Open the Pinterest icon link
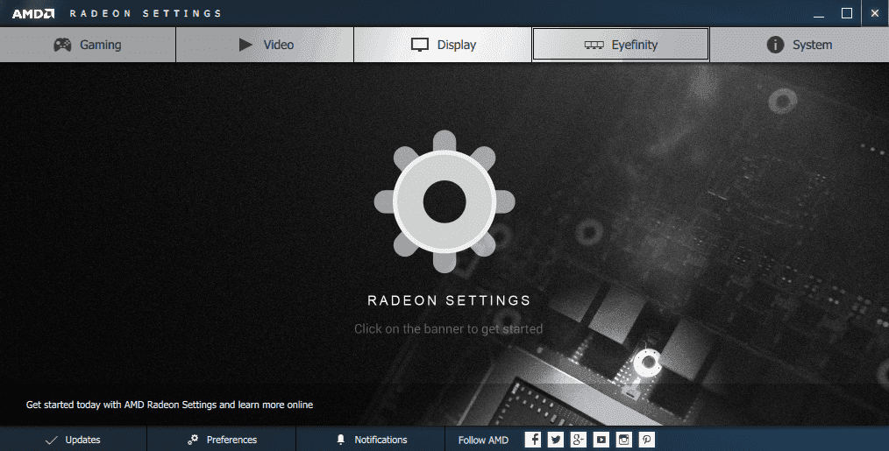Image resolution: width=889 pixels, height=451 pixels. tap(646, 440)
